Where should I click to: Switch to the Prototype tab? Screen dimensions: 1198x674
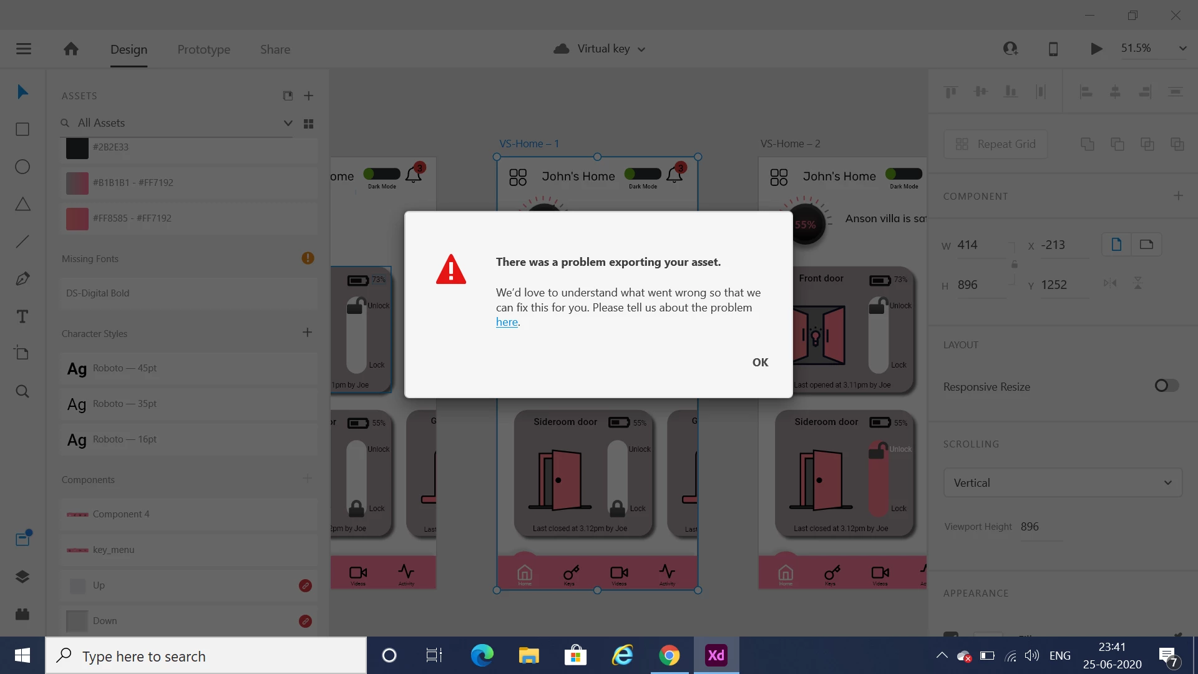tap(203, 49)
